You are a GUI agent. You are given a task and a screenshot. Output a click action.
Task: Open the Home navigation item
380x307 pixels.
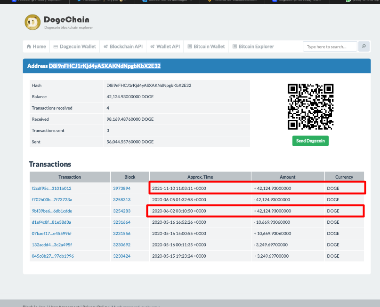tap(36, 47)
